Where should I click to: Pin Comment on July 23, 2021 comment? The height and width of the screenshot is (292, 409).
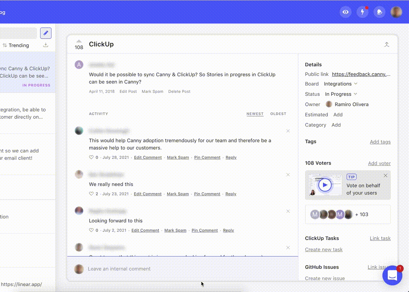point(207,194)
